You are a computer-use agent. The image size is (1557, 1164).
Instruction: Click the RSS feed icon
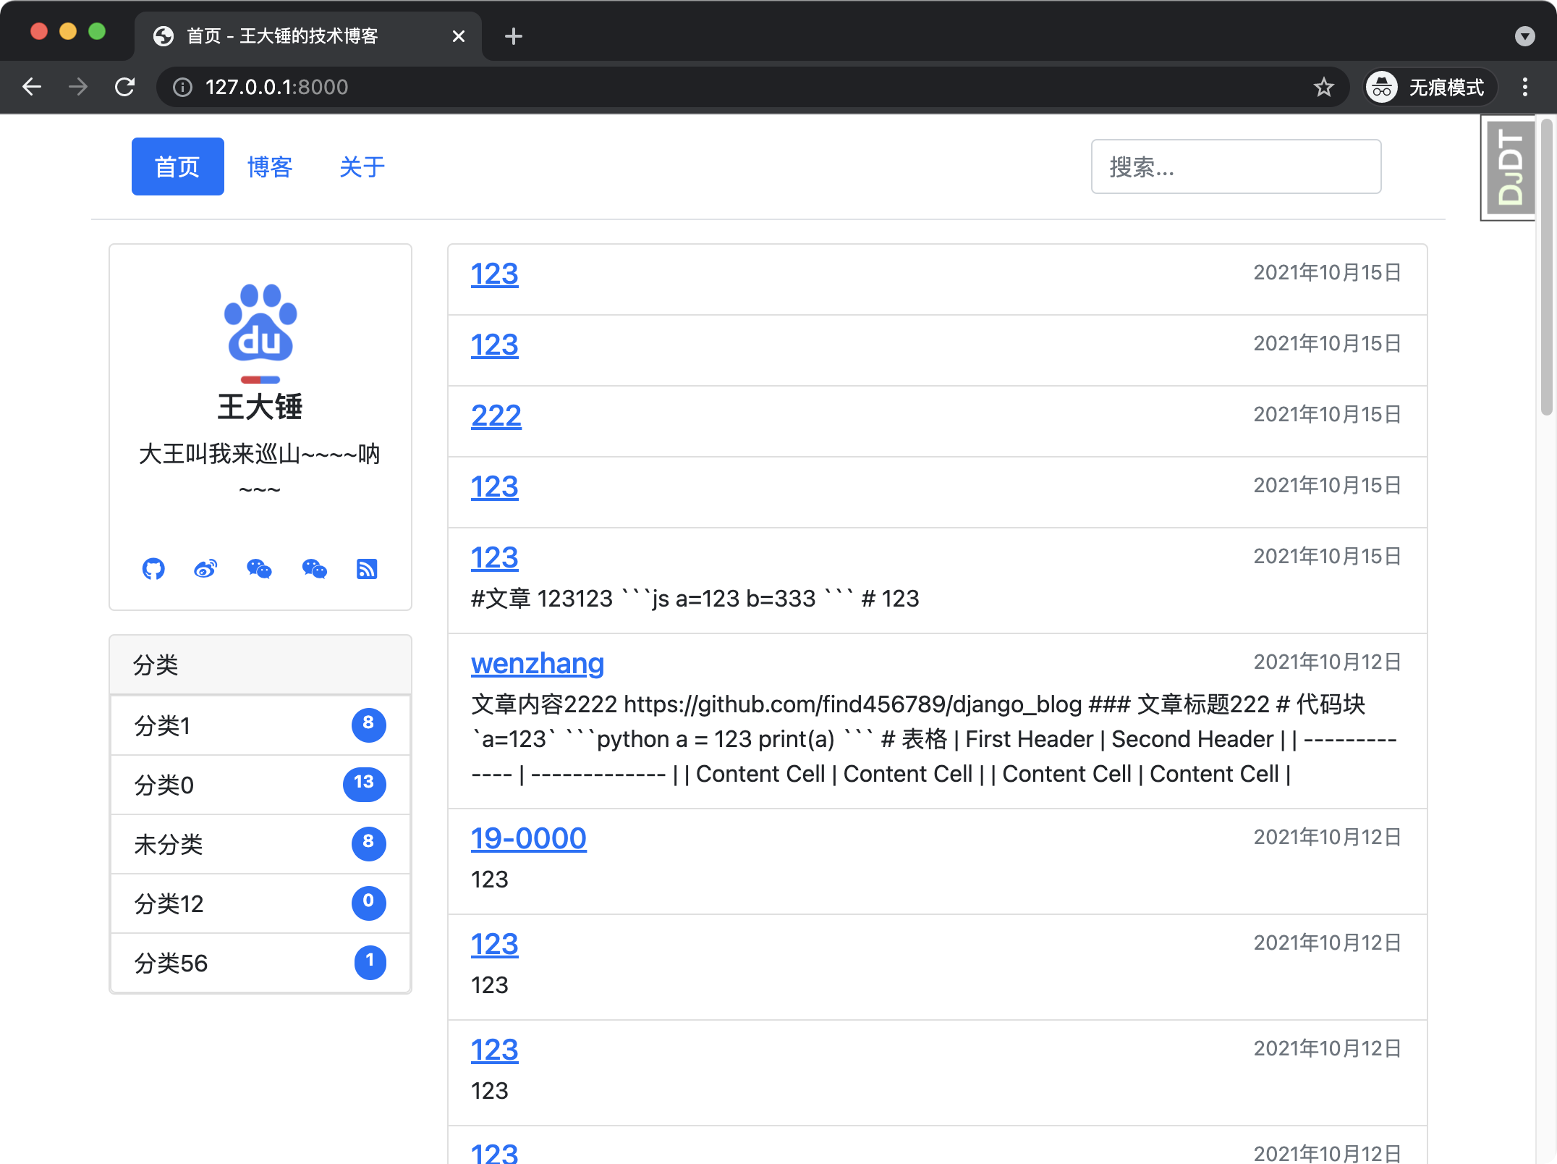(x=367, y=569)
